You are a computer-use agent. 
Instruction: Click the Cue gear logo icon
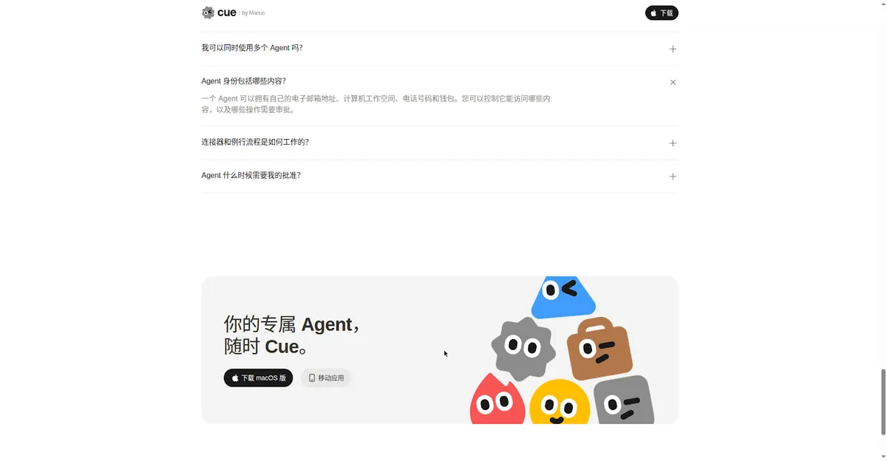pyautogui.click(x=208, y=13)
